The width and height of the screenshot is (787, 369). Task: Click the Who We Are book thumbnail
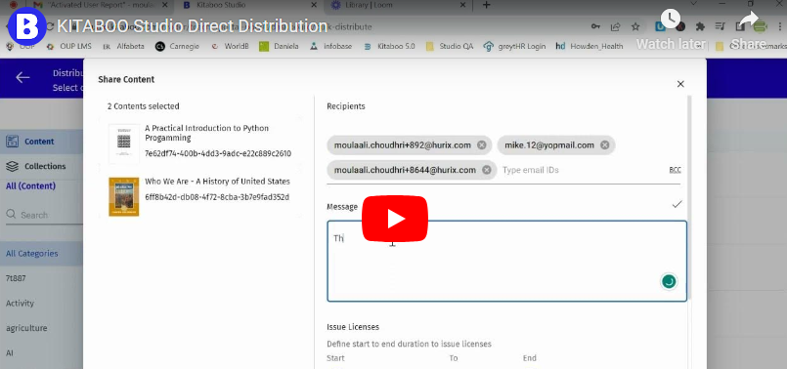[123, 196]
